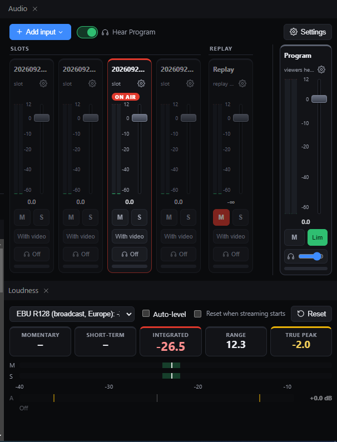Mute the Program output
337x442 pixels.
tap(294, 237)
